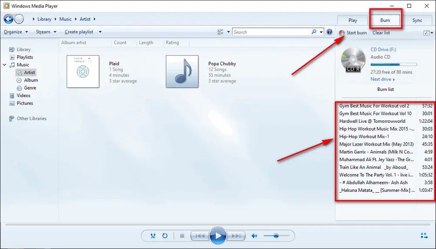The image size is (436, 249).
Task: Mute the sound with speaker icon
Action: pos(254,236)
